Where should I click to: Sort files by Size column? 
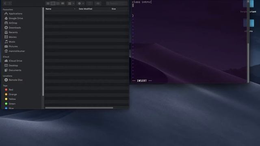[114, 9]
